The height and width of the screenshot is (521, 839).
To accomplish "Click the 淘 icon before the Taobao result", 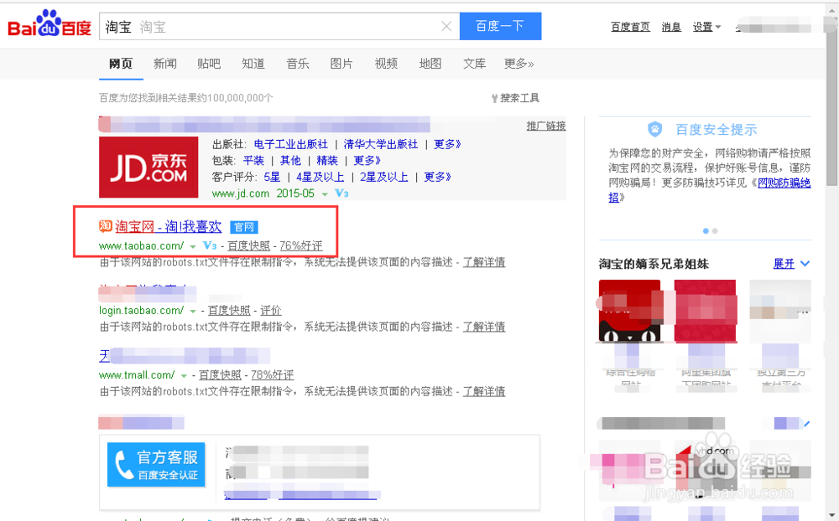I will pyautogui.click(x=104, y=226).
